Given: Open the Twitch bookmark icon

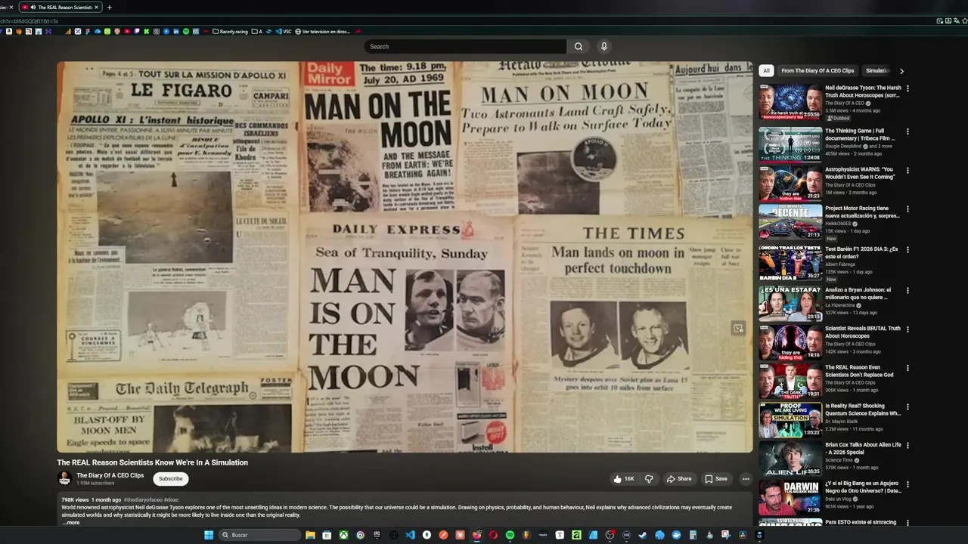Looking at the screenshot, I should pyautogui.click(x=137, y=32).
